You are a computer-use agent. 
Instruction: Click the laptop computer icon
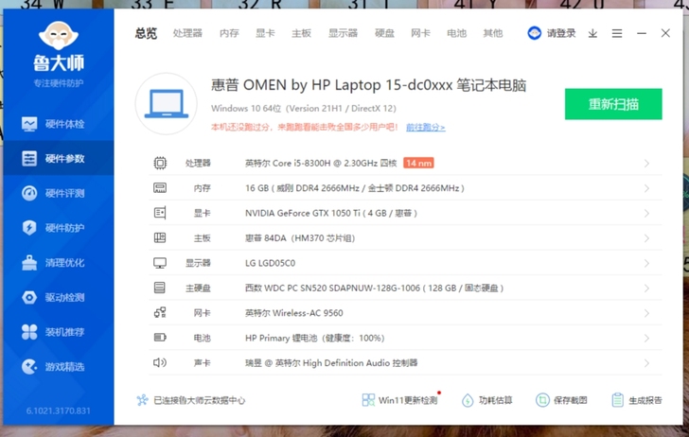point(167,104)
